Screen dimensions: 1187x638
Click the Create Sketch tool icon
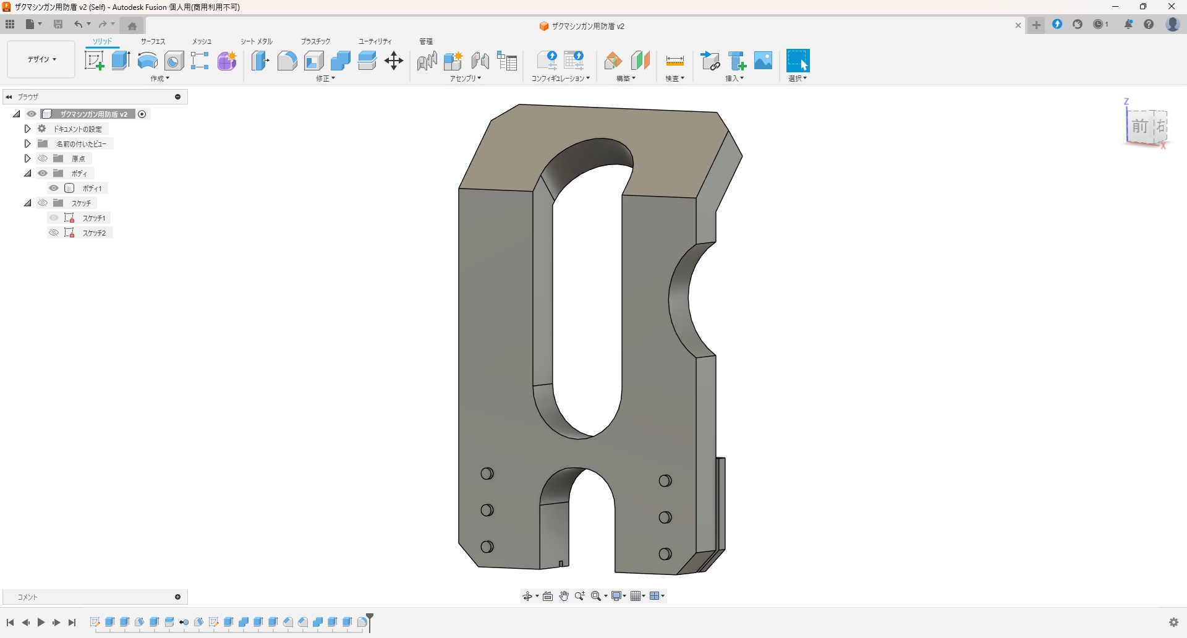point(94,61)
